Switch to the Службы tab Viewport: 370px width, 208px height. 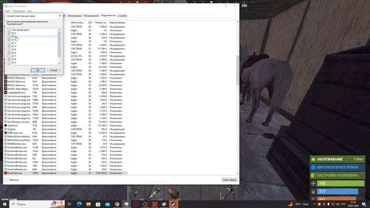(x=122, y=16)
